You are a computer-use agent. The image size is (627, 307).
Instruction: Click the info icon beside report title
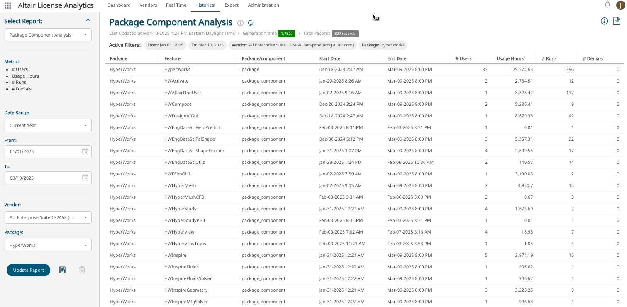tap(240, 23)
